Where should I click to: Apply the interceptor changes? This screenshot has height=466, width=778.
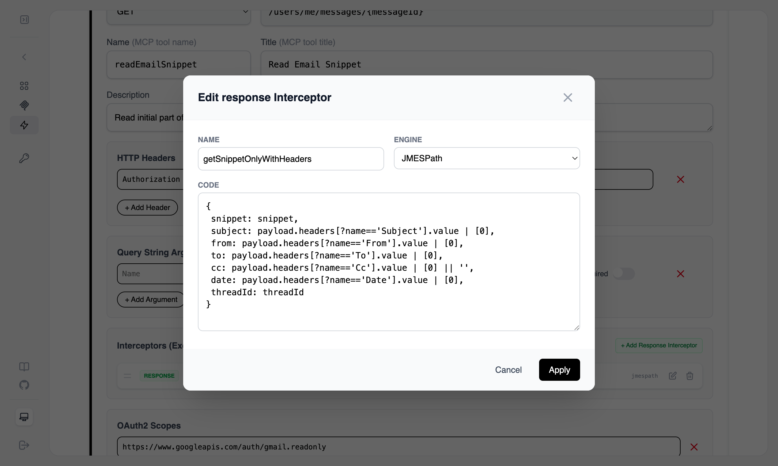[559, 370]
